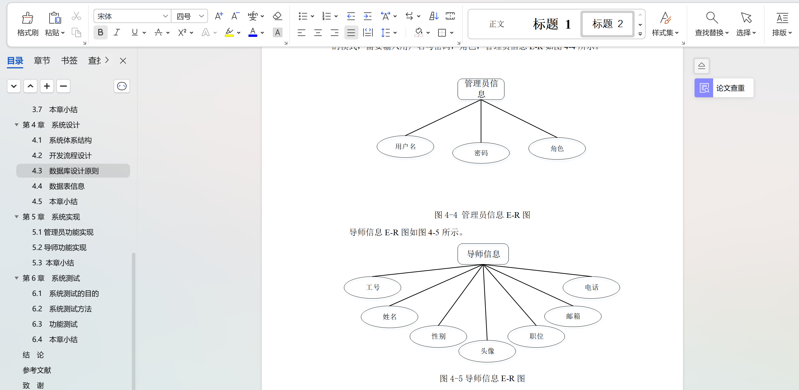Click the distributed alignment icon
Image resolution: width=799 pixels, height=390 pixels.
point(368,32)
